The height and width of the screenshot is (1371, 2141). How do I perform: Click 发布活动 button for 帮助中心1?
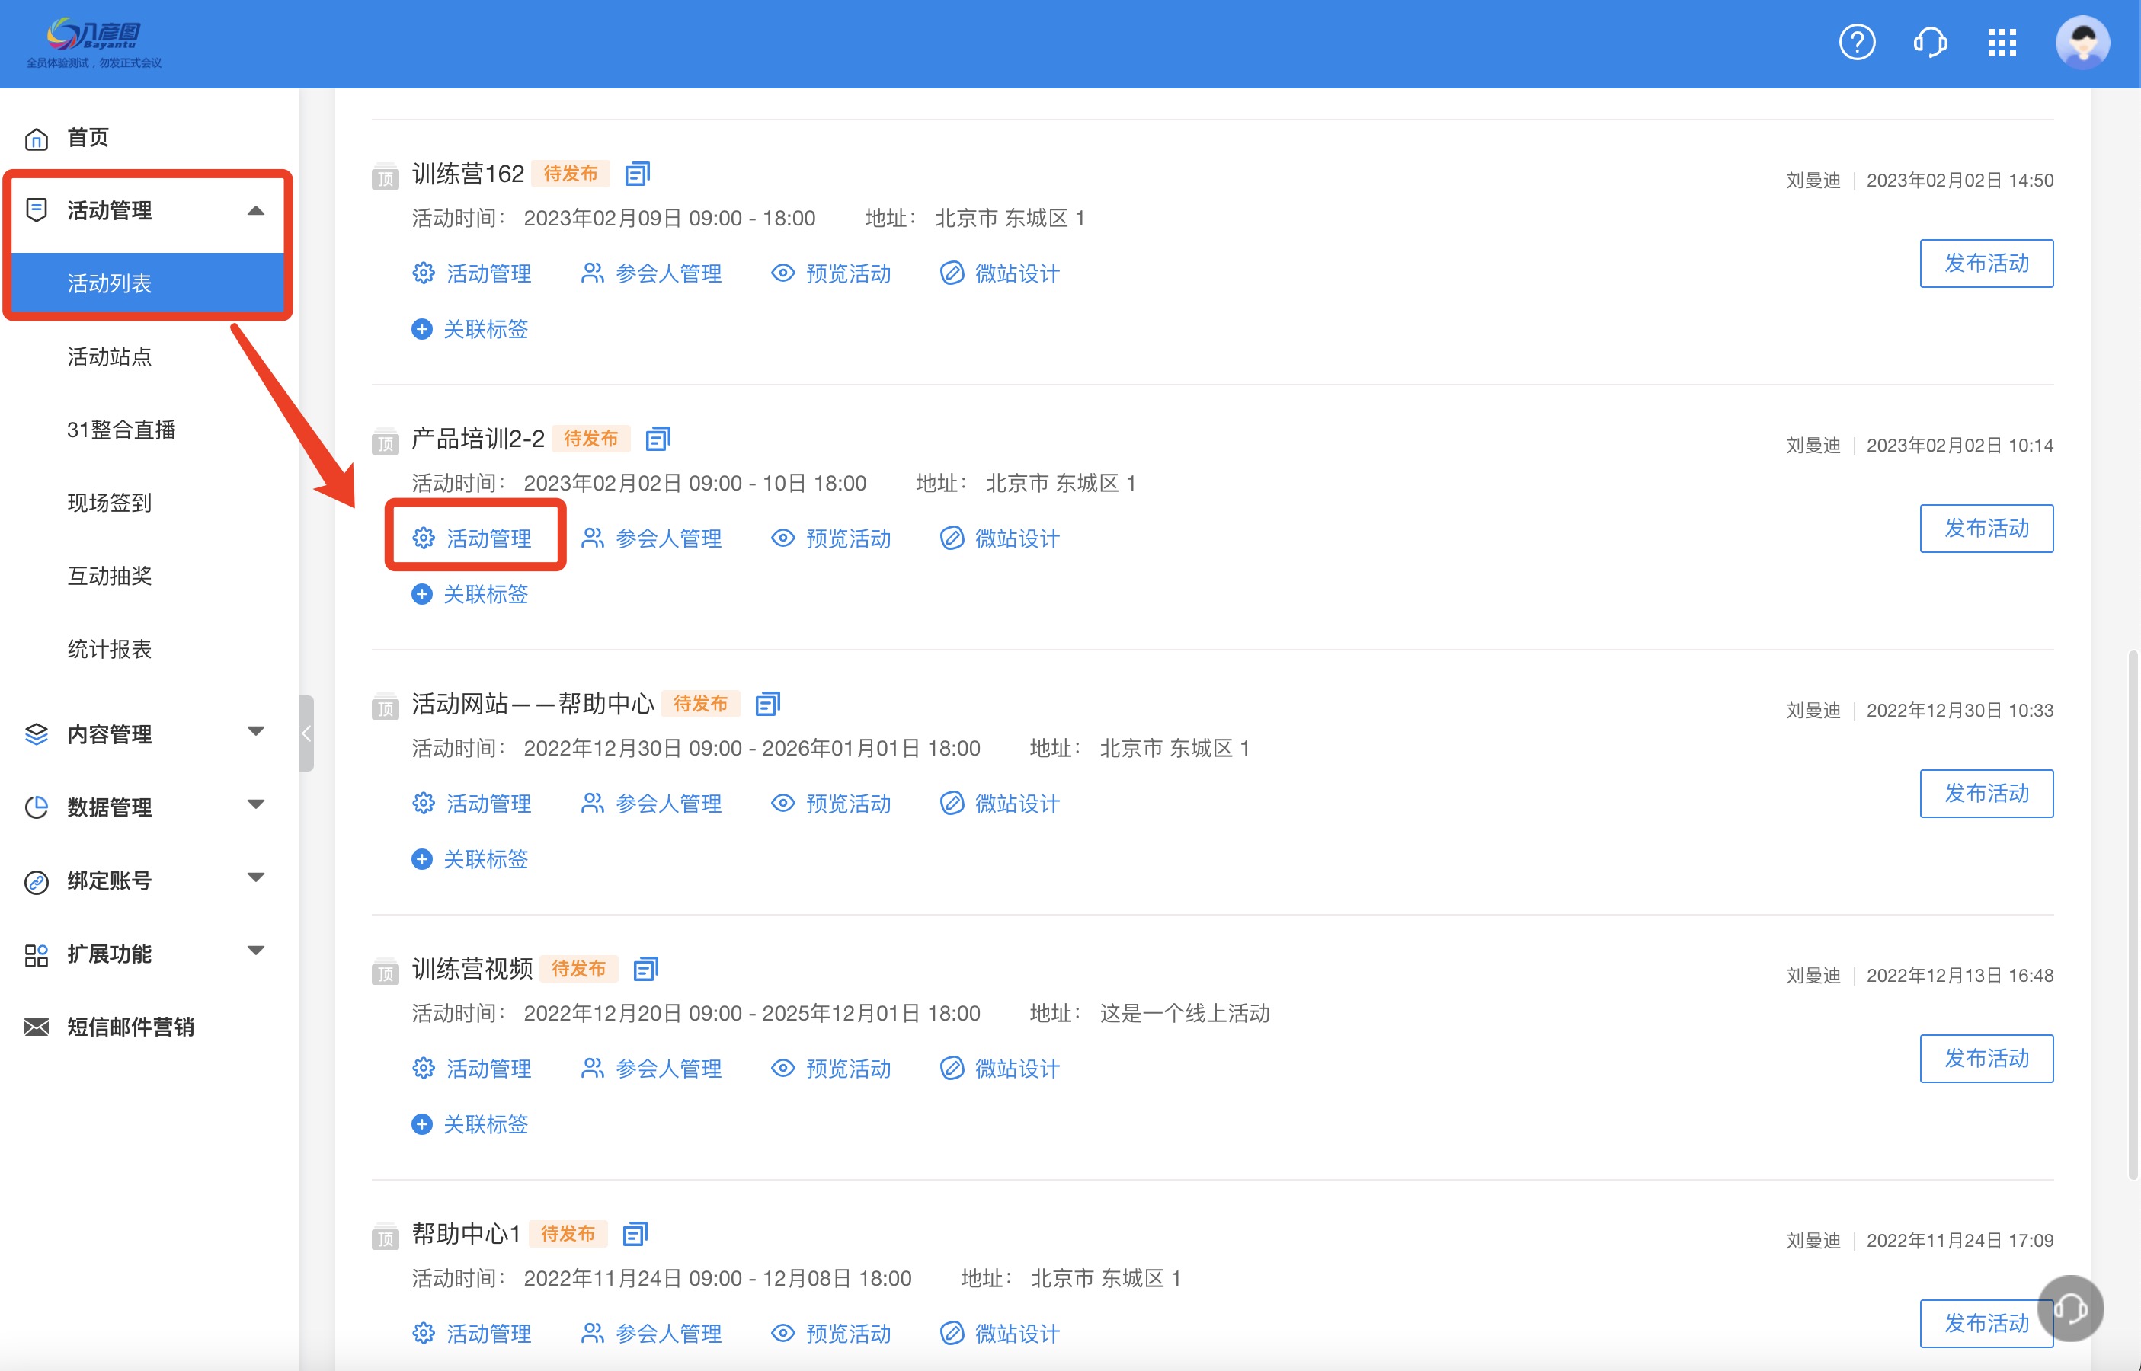pyautogui.click(x=1986, y=1324)
